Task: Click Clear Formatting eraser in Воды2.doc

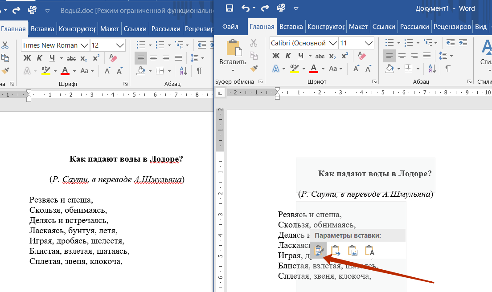Action: (113, 58)
